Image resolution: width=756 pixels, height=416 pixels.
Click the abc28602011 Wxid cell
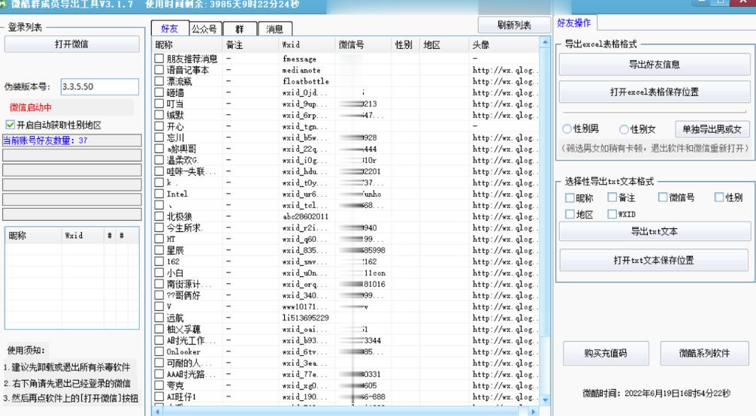(x=305, y=216)
